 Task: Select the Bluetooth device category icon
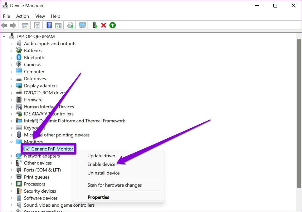coord(18,57)
